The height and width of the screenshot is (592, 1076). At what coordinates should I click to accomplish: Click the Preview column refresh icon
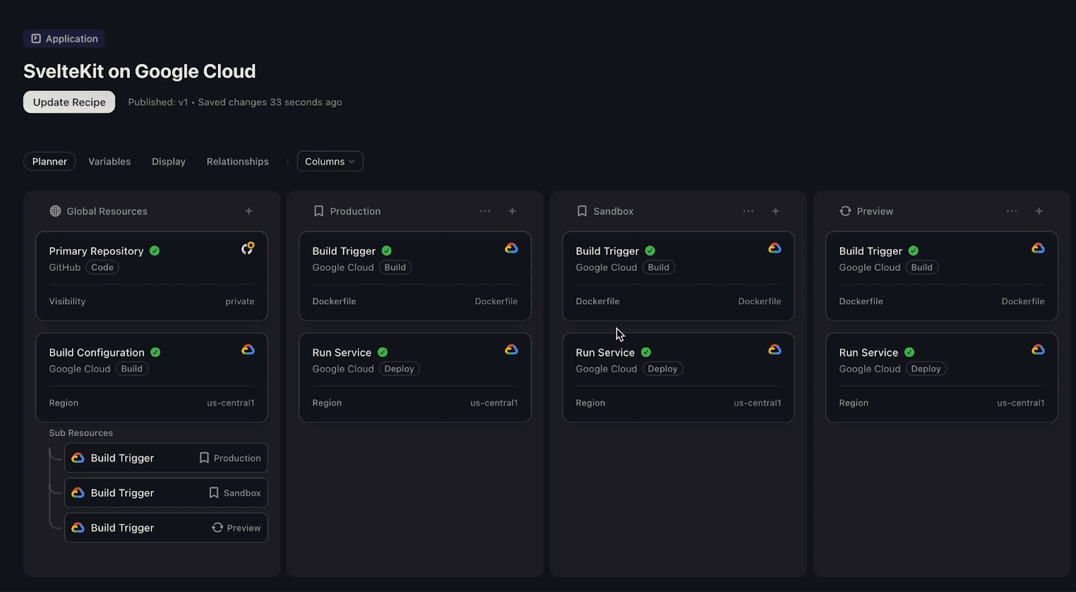tap(845, 211)
